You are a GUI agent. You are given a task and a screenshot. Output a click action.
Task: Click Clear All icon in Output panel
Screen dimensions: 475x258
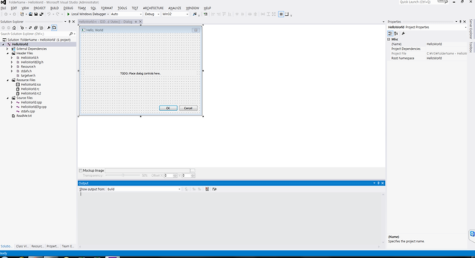tap(207, 189)
